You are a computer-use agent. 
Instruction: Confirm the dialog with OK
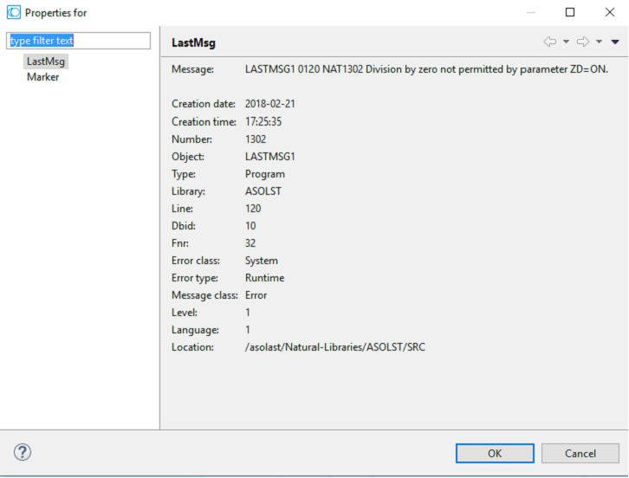coord(494,453)
